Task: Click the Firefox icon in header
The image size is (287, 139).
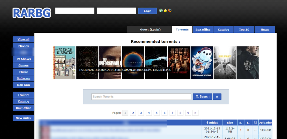Action: pyautogui.click(x=170, y=10)
